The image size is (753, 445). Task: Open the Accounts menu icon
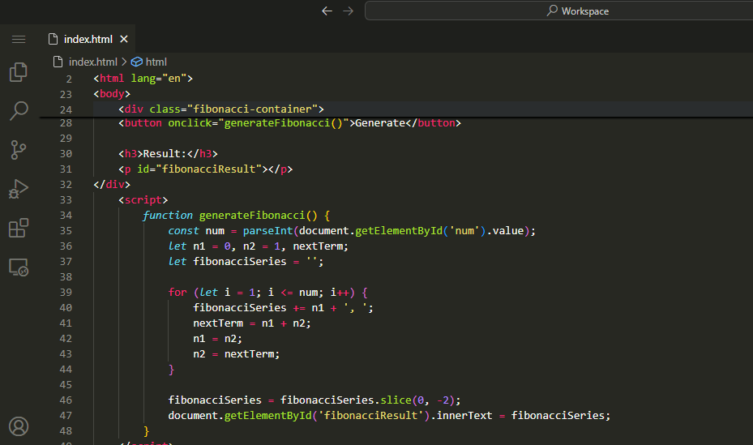coord(19,426)
